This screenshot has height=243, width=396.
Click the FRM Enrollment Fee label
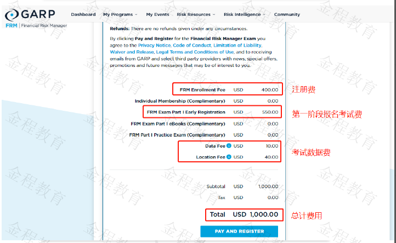coord(202,89)
